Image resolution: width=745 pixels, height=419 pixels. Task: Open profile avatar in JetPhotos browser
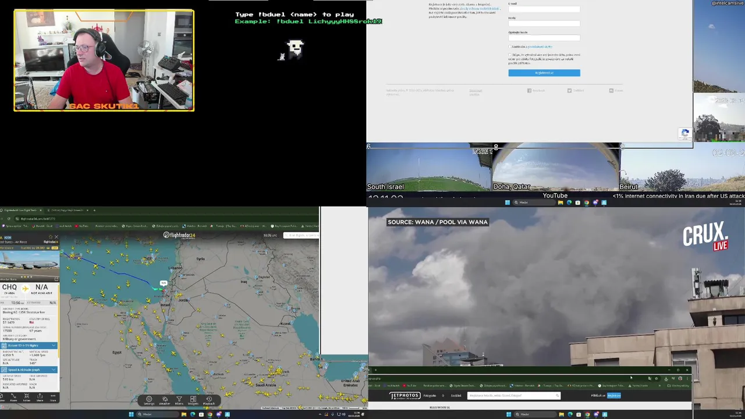click(680, 378)
